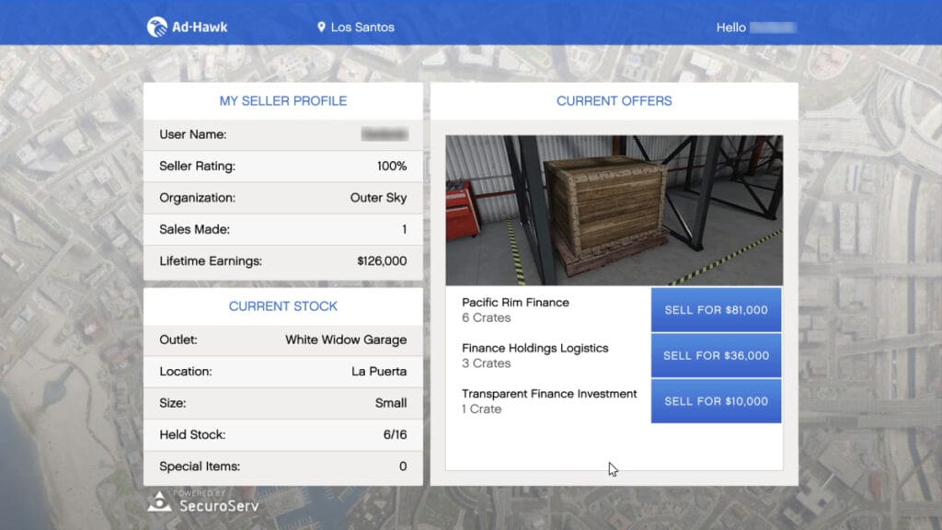Select the White Widow Garage outlet name

click(x=347, y=340)
